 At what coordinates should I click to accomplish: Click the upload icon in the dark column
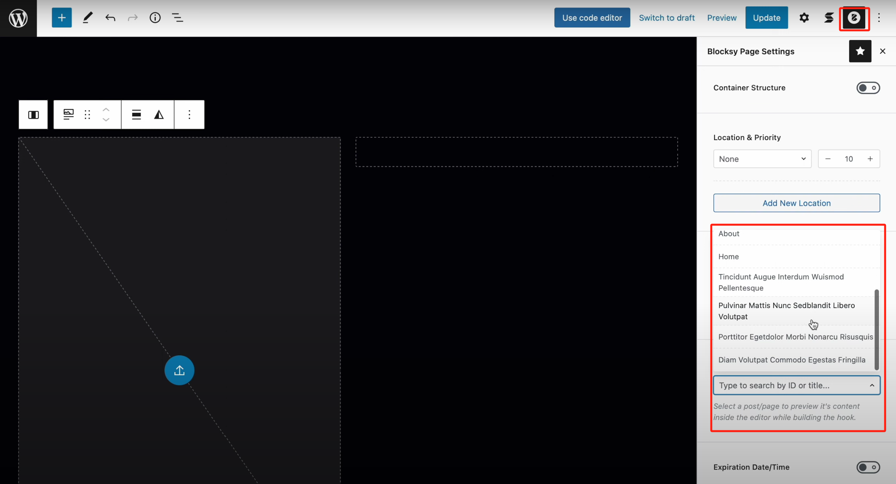click(x=179, y=370)
